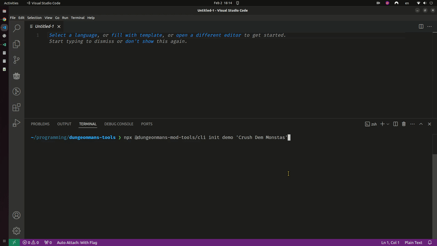Open the en keyboard layout indicator
437x246 pixels.
[407, 3]
